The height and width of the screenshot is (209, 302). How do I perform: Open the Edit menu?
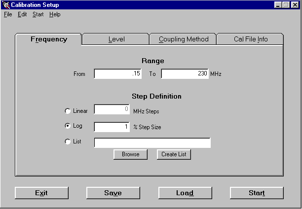[x=22, y=14]
